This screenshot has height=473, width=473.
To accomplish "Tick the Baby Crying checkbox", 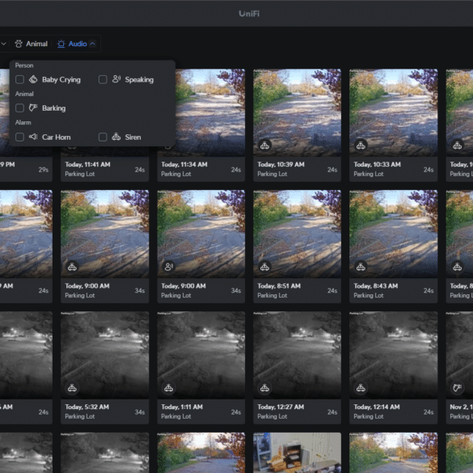I will [19, 79].
